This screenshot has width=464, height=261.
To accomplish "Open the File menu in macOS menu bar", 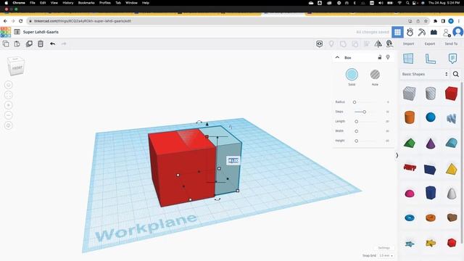I will (33, 3).
